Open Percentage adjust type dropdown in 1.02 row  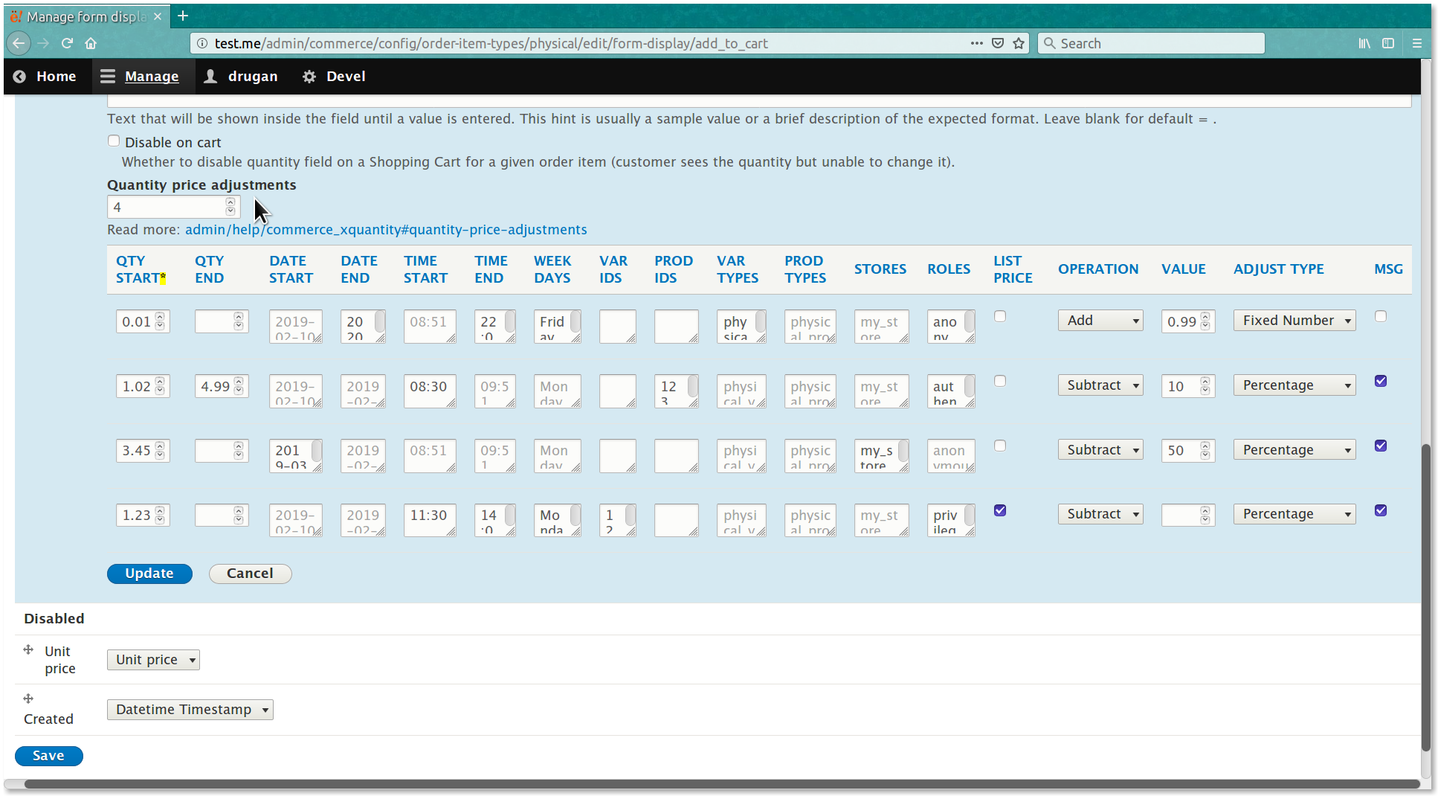click(1294, 385)
